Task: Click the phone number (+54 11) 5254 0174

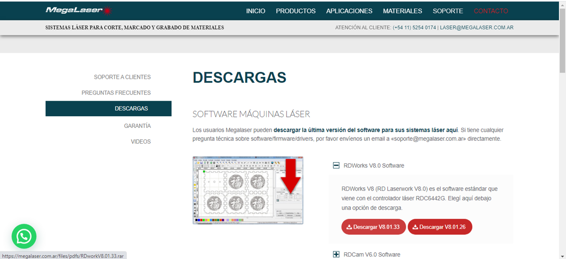Action: click(x=414, y=27)
